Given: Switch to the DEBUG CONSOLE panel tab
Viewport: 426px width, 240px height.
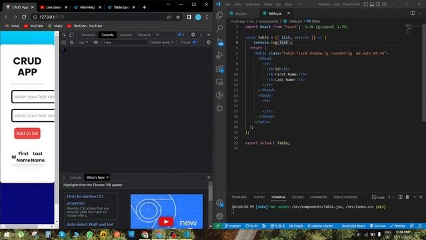Looking at the screenshot, I should (345, 197).
